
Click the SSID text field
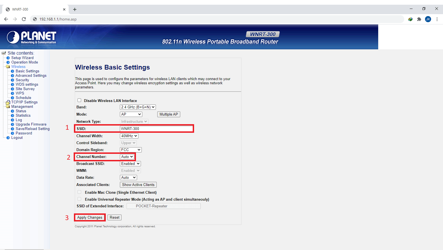pyautogui.click(x=156, y=129)
